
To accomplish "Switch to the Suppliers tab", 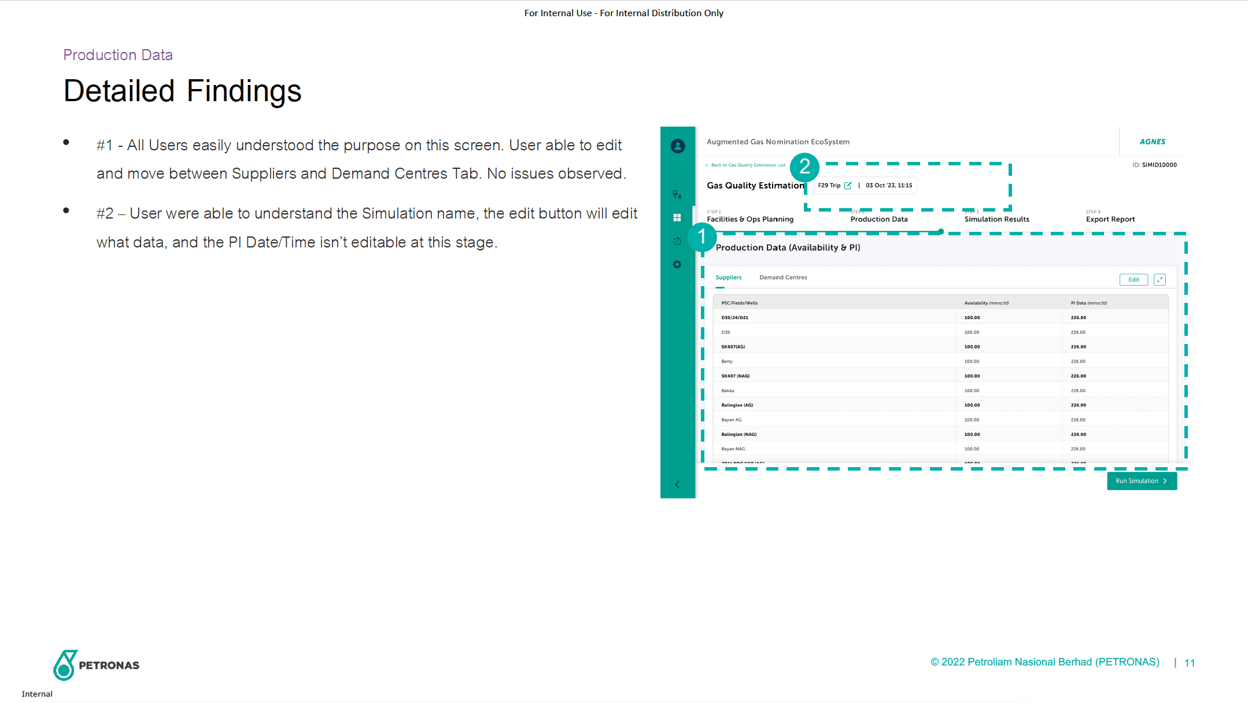I will point(728,277).
